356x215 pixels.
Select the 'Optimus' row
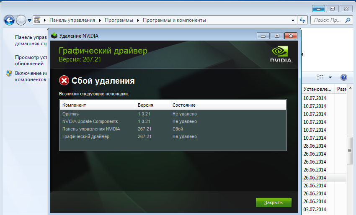(x=173, y=114)
